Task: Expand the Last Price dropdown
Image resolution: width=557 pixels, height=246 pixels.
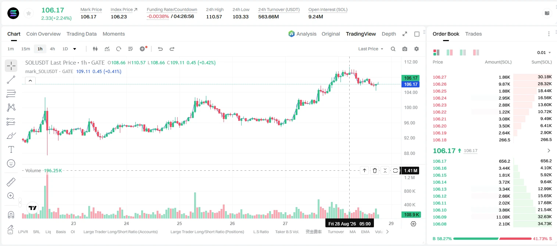Action: coord(371,49)
